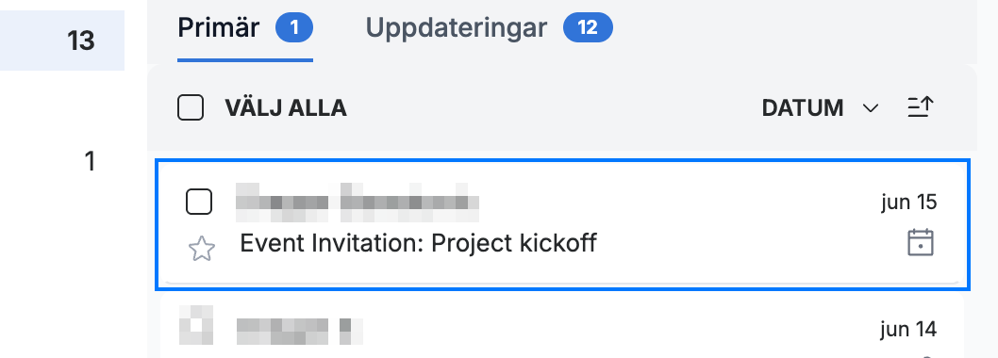Click the avatar of the jun 14 email
The height and width of the screenshot is (358, 998).
(x=195, y=328)
